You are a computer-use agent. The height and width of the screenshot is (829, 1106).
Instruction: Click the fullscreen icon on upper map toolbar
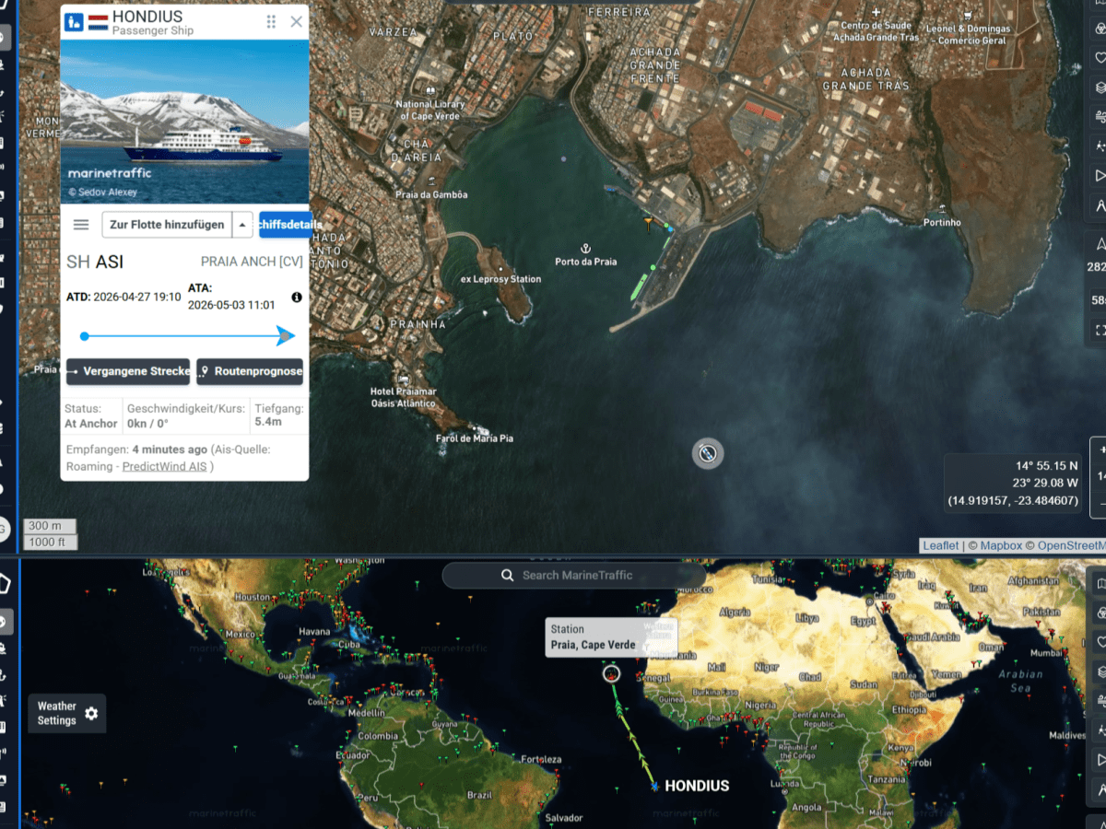tap(1100, 330)
